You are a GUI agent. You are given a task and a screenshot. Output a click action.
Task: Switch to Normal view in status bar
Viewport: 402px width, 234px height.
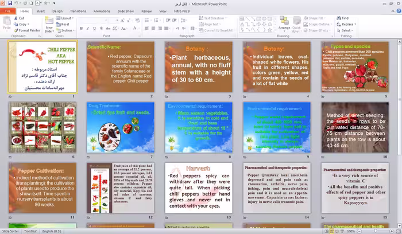(x=326, y=231)
